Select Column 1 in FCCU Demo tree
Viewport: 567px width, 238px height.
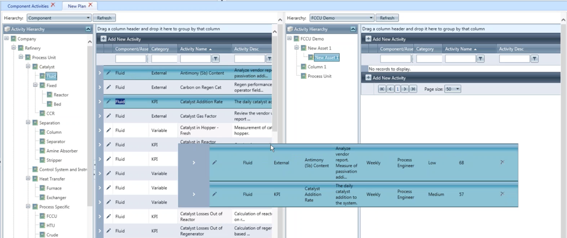coord(317,67)
